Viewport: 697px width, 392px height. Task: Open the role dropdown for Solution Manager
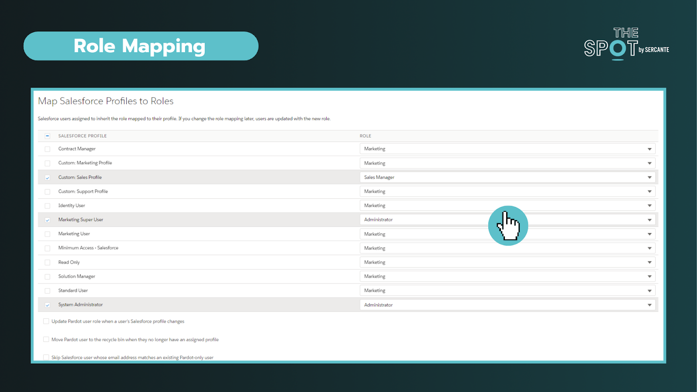pos(508,277)
